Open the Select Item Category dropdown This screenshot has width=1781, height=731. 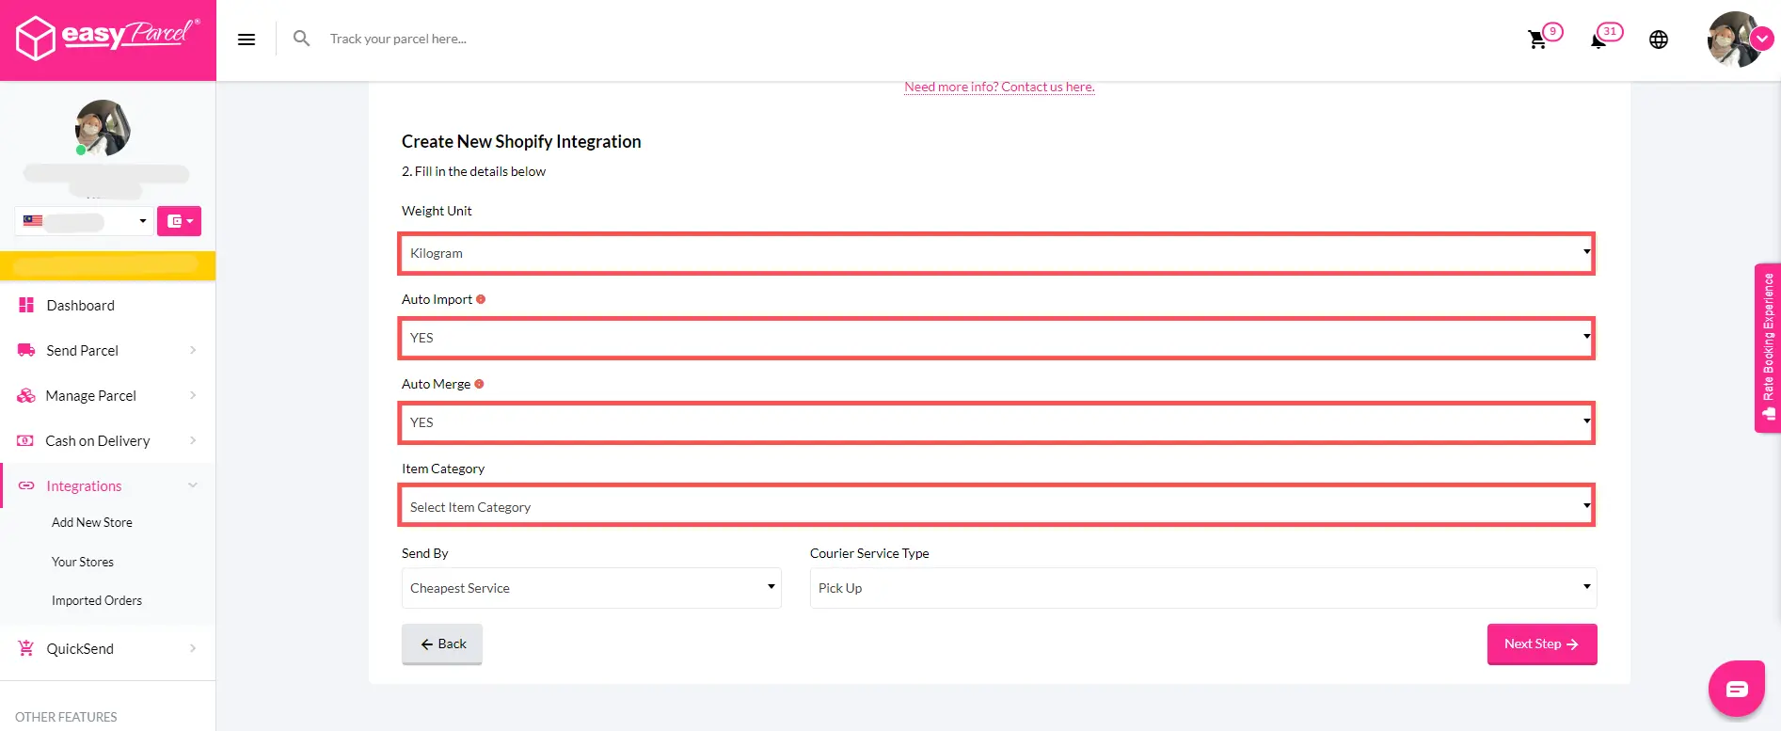pos(996,506)
